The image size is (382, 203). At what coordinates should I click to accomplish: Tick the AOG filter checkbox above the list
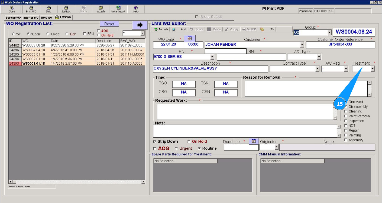(x=99, y=31)
